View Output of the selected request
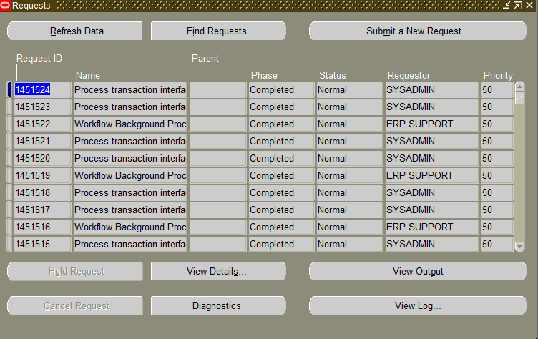This screenshot has width=538, height=339. [x=417, y=272]
